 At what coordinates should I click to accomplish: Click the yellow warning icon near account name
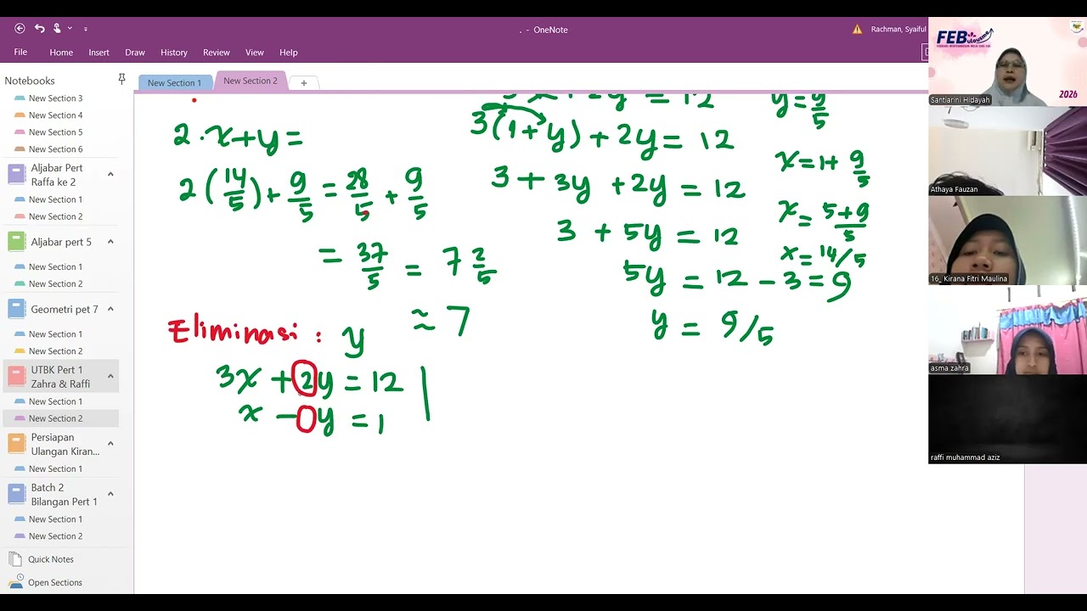pos(857,29)
